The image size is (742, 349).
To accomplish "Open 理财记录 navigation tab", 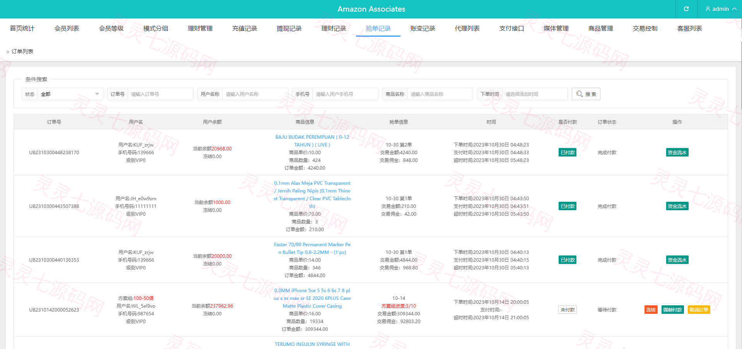I will click(x=333, y=28).
